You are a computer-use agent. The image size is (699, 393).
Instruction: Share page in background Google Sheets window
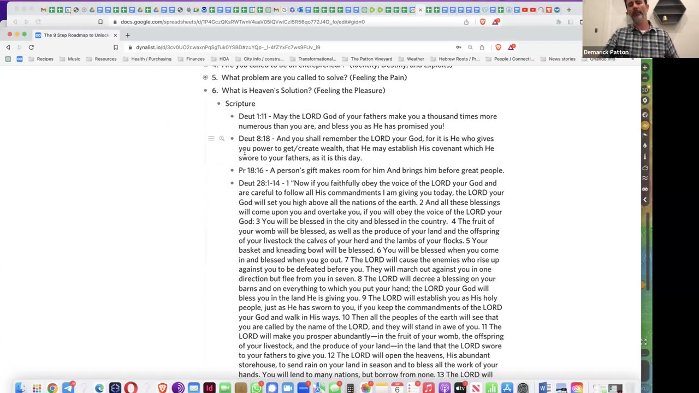click(466, 22)
